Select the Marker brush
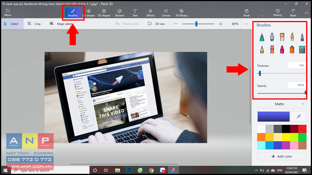This screenshot has width=312, height=175. pyautogui.click(x=262, y=37)
